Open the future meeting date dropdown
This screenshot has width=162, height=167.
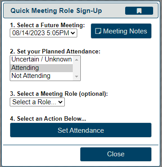click(43, 33)
